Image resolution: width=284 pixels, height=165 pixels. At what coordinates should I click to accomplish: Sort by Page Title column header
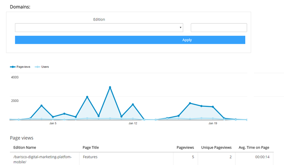coord(91,147)
